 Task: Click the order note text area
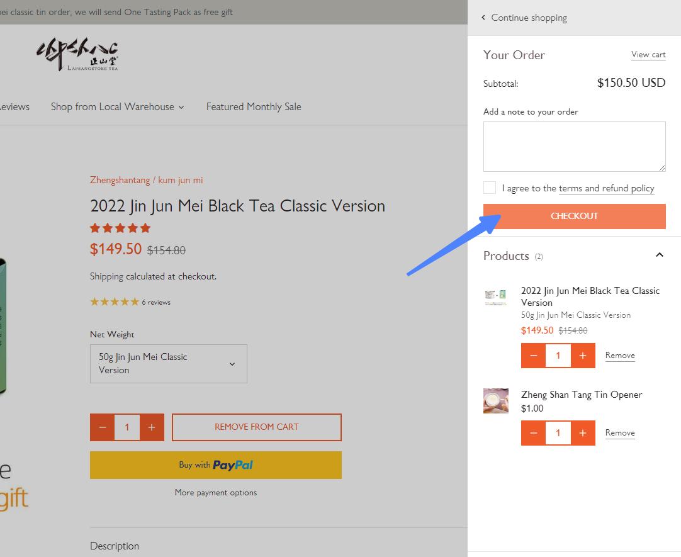[574, 146]
